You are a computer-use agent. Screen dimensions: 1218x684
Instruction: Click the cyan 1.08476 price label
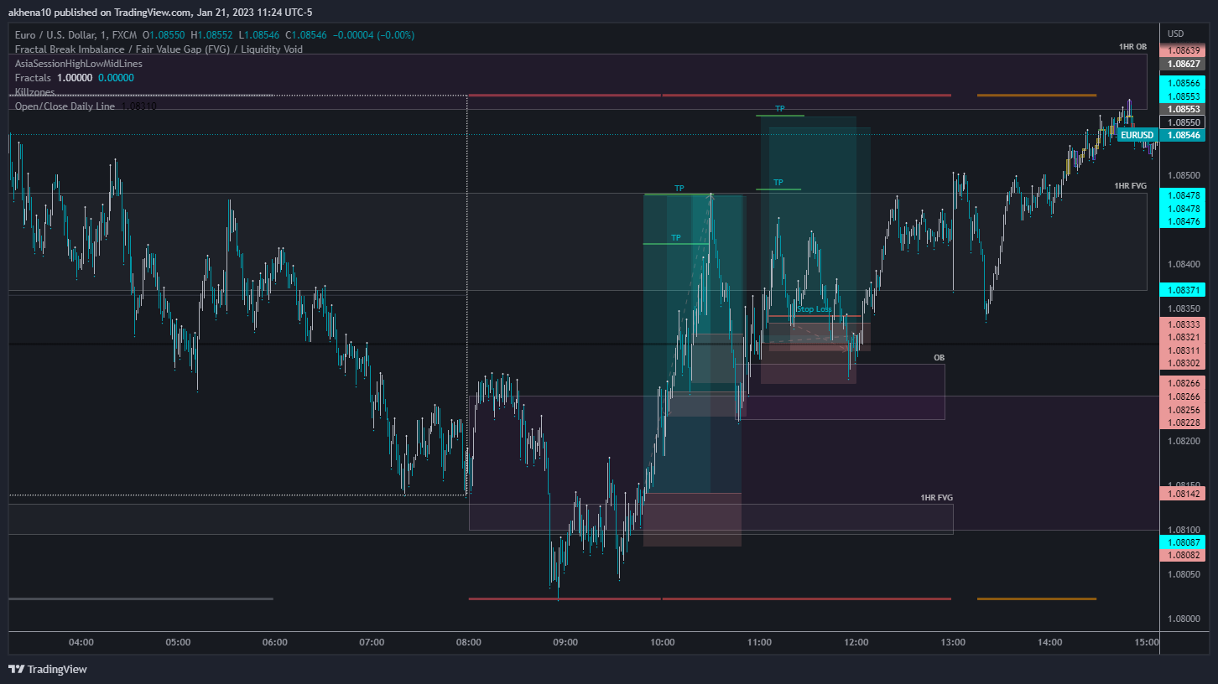point(1183,221)
